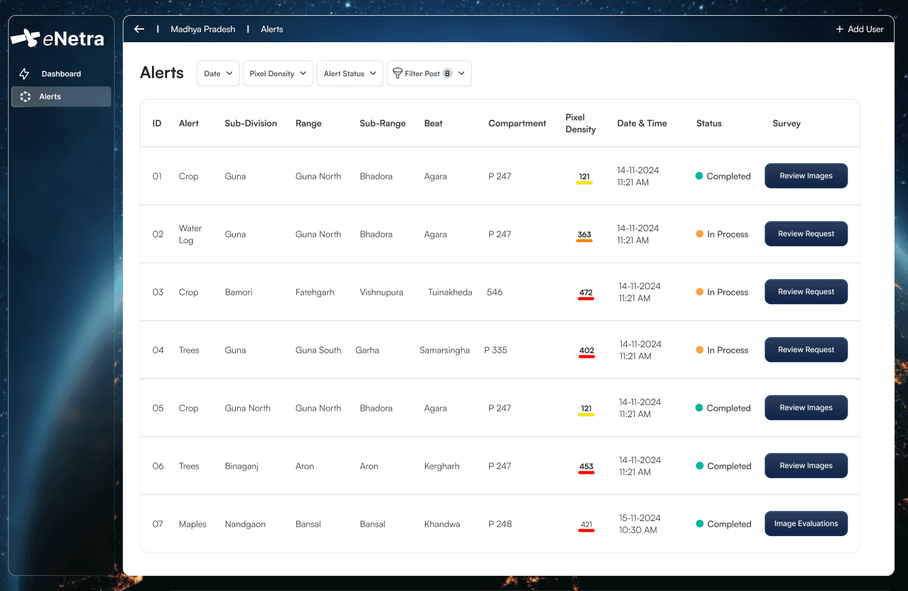Review Images for alert 05
The width and height of the screenshot is (908, 591).
806,408
